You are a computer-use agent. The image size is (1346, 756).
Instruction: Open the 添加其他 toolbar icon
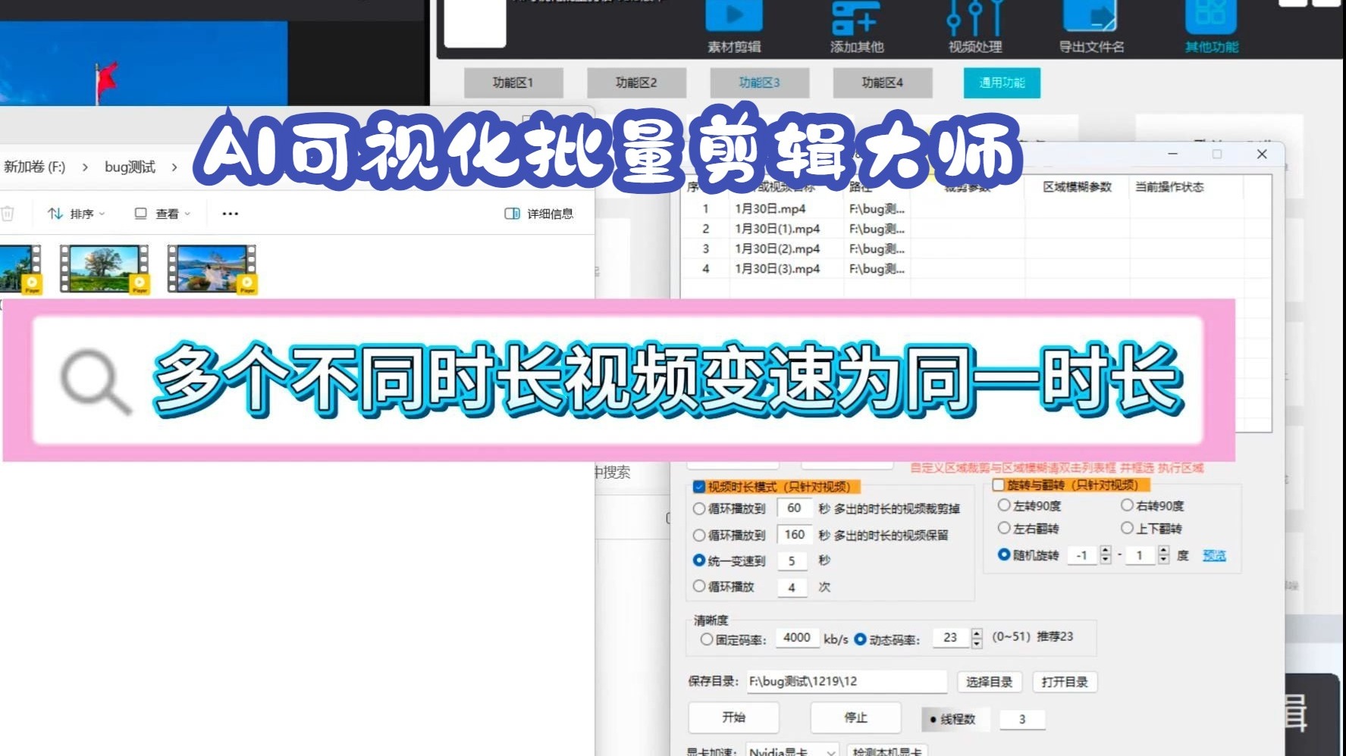pyautogui.click(x=856, y=27)
